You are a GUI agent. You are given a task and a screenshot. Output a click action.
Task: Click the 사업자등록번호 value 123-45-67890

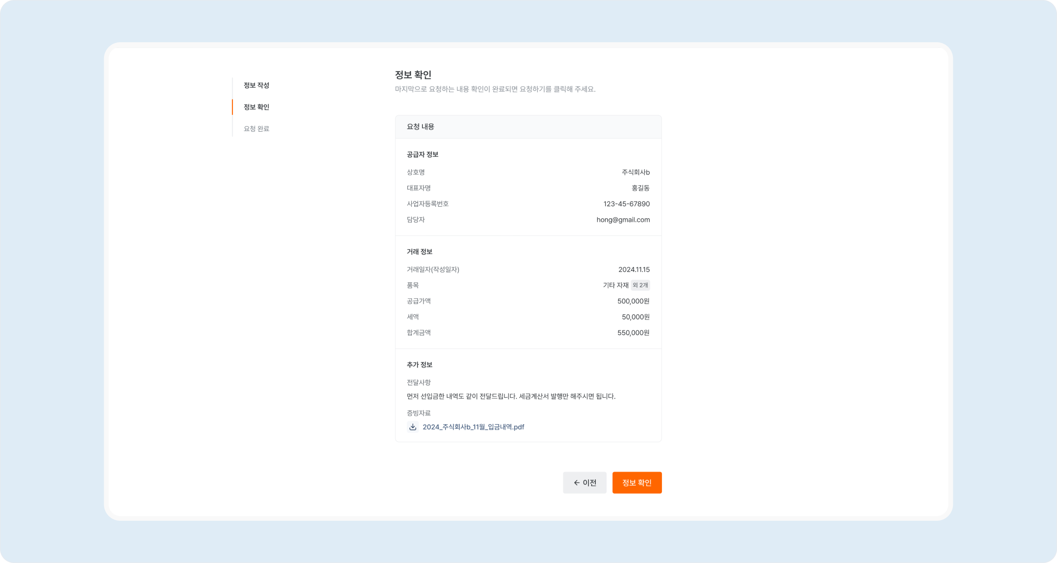pyautogui.click(x=626, y=204)
